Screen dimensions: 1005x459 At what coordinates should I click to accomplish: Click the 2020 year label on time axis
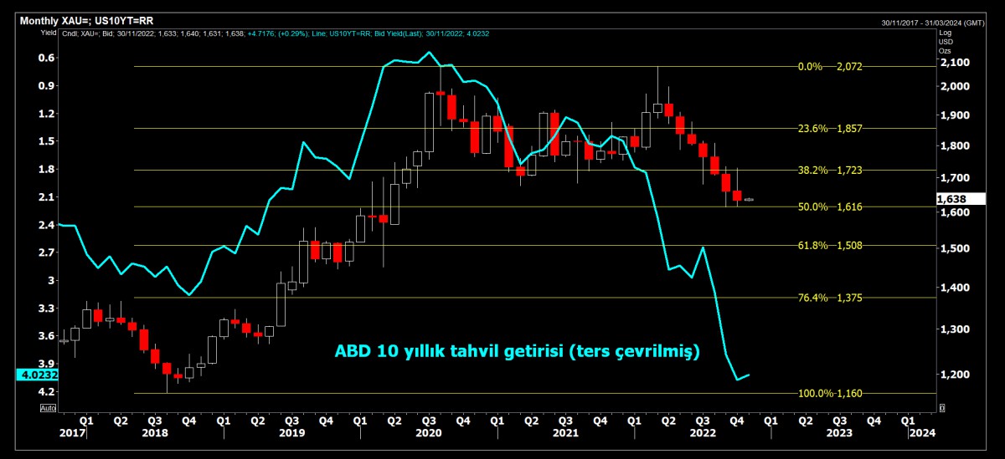pos(428,434)
